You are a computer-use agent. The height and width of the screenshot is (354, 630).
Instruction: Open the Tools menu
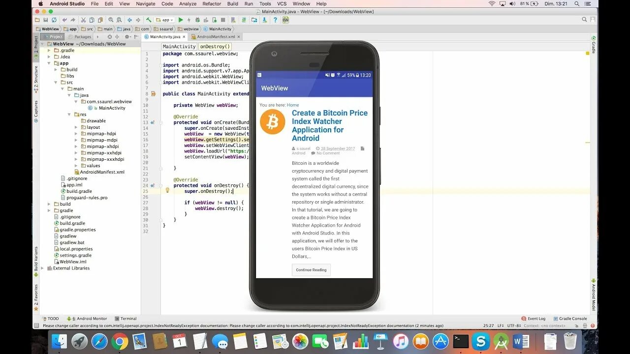[x=265, y=3]
